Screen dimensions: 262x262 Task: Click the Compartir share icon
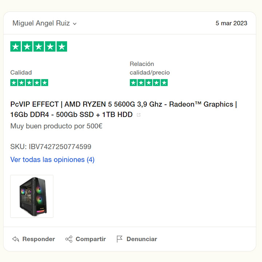[69, 239]
